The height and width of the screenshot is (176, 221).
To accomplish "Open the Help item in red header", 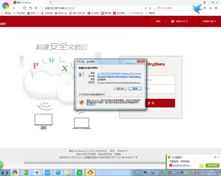I will [x=158, y=22].
